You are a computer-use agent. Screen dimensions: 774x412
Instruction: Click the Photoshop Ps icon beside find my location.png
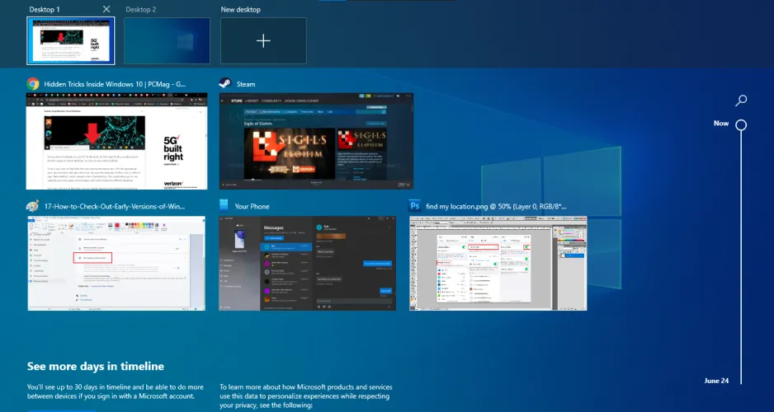[x=416, y=206]
